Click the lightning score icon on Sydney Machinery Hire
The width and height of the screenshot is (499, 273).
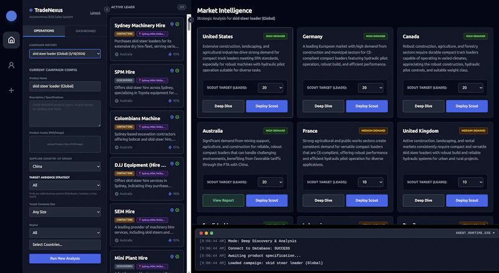click(170, 54)
